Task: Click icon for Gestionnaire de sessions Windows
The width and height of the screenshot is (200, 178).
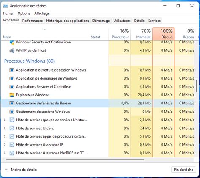Action: (x=12, y=112)
